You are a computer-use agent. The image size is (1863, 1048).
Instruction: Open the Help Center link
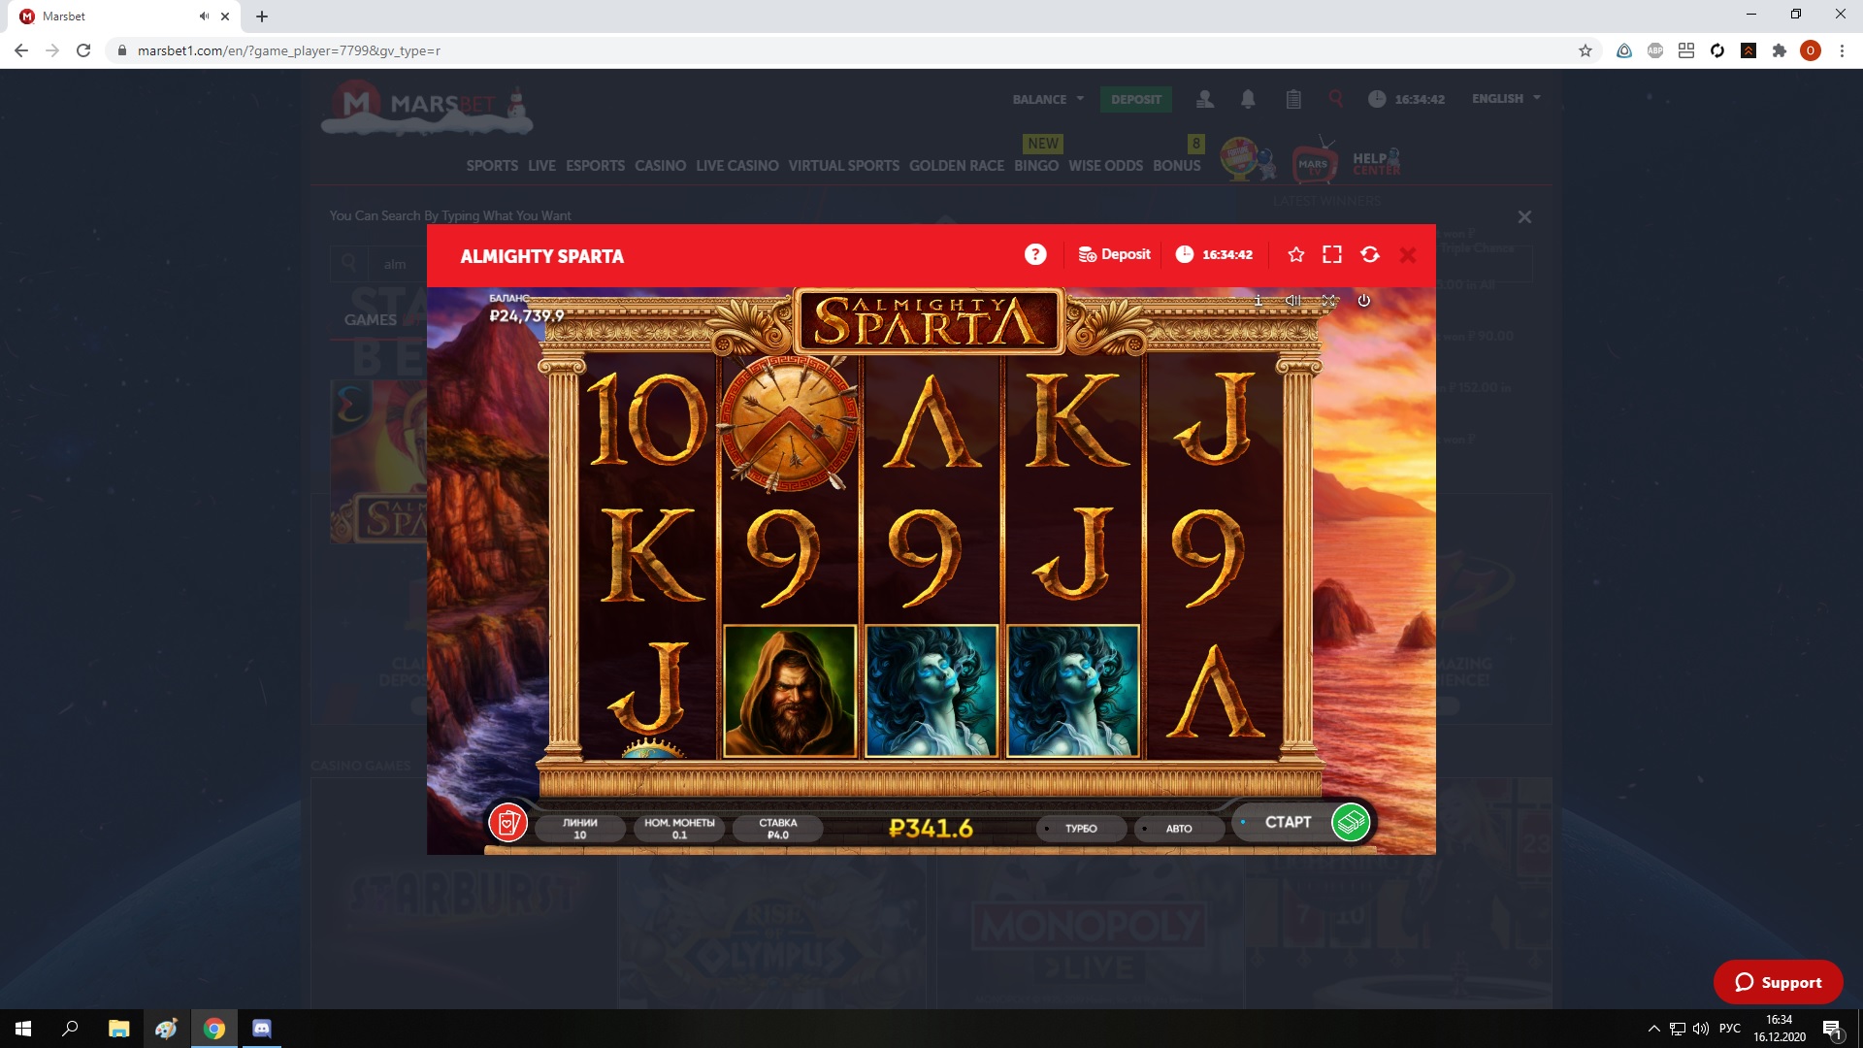pos(1377,162)
